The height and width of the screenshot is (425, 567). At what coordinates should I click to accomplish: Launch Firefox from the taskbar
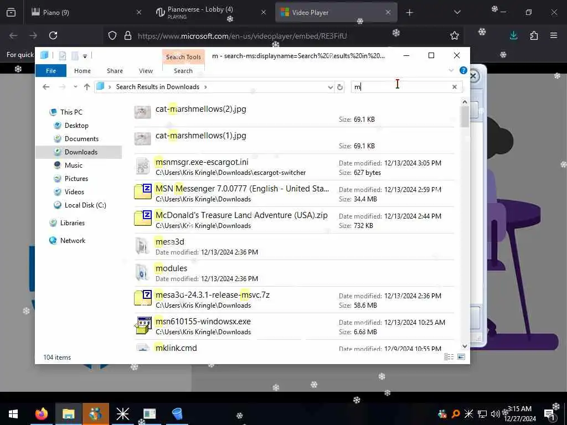[41, 414]
